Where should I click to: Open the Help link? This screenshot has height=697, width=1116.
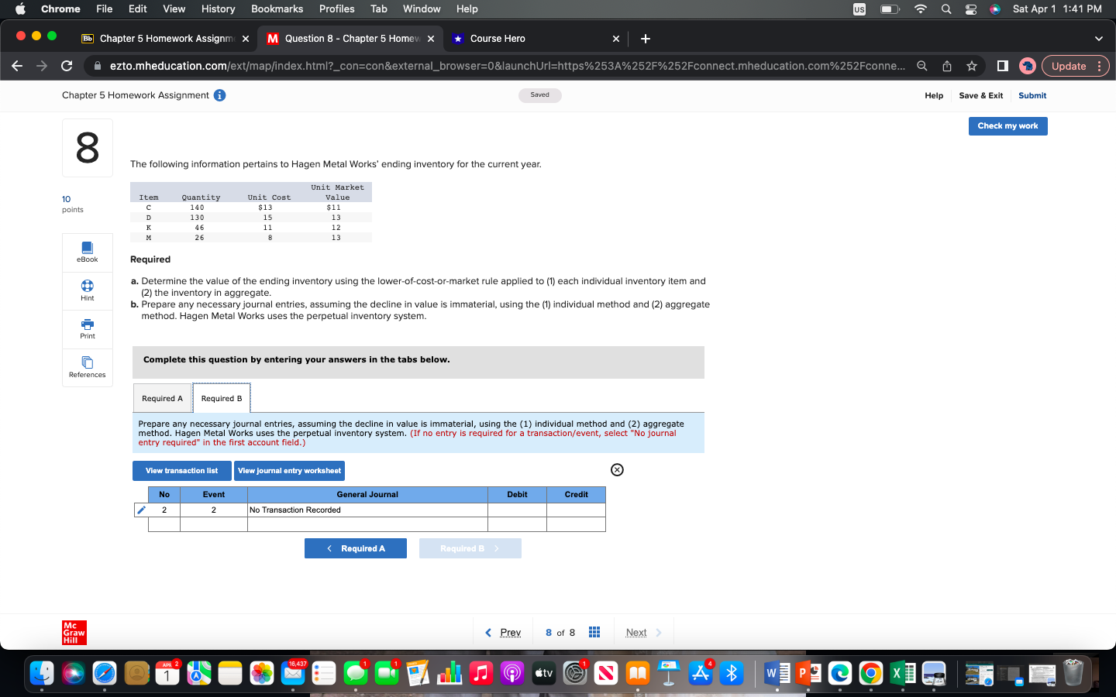934,95
